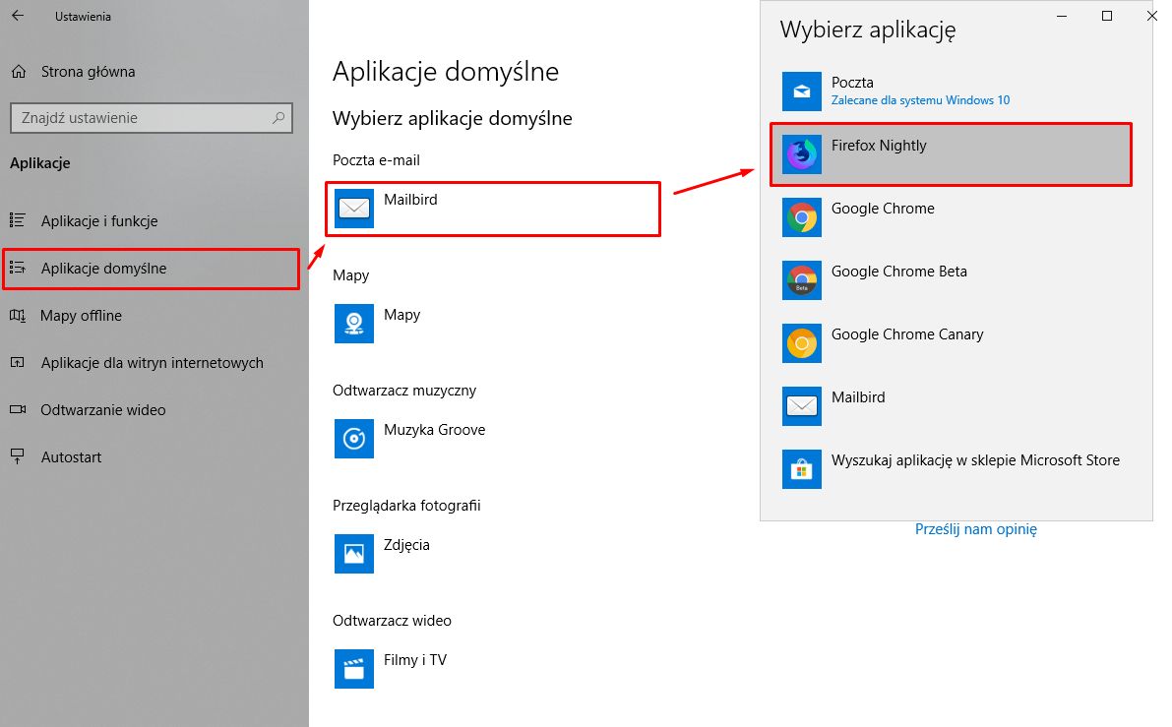
Task: Click Prześlij nam opinię link
Action: (x=976, y=528)
